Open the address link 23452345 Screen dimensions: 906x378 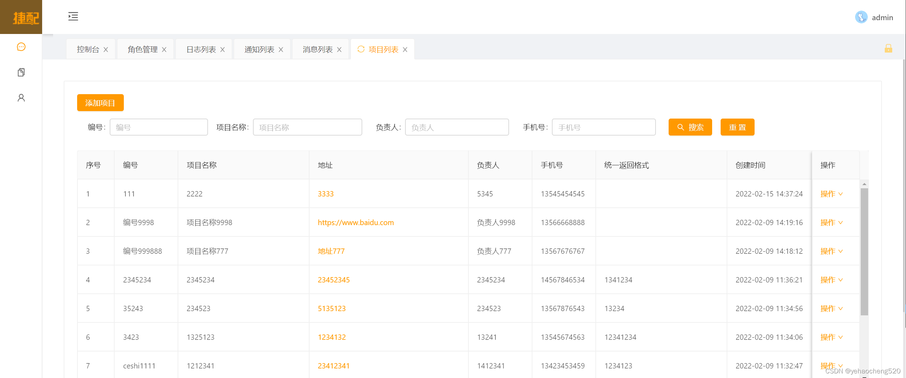point(334,280)
